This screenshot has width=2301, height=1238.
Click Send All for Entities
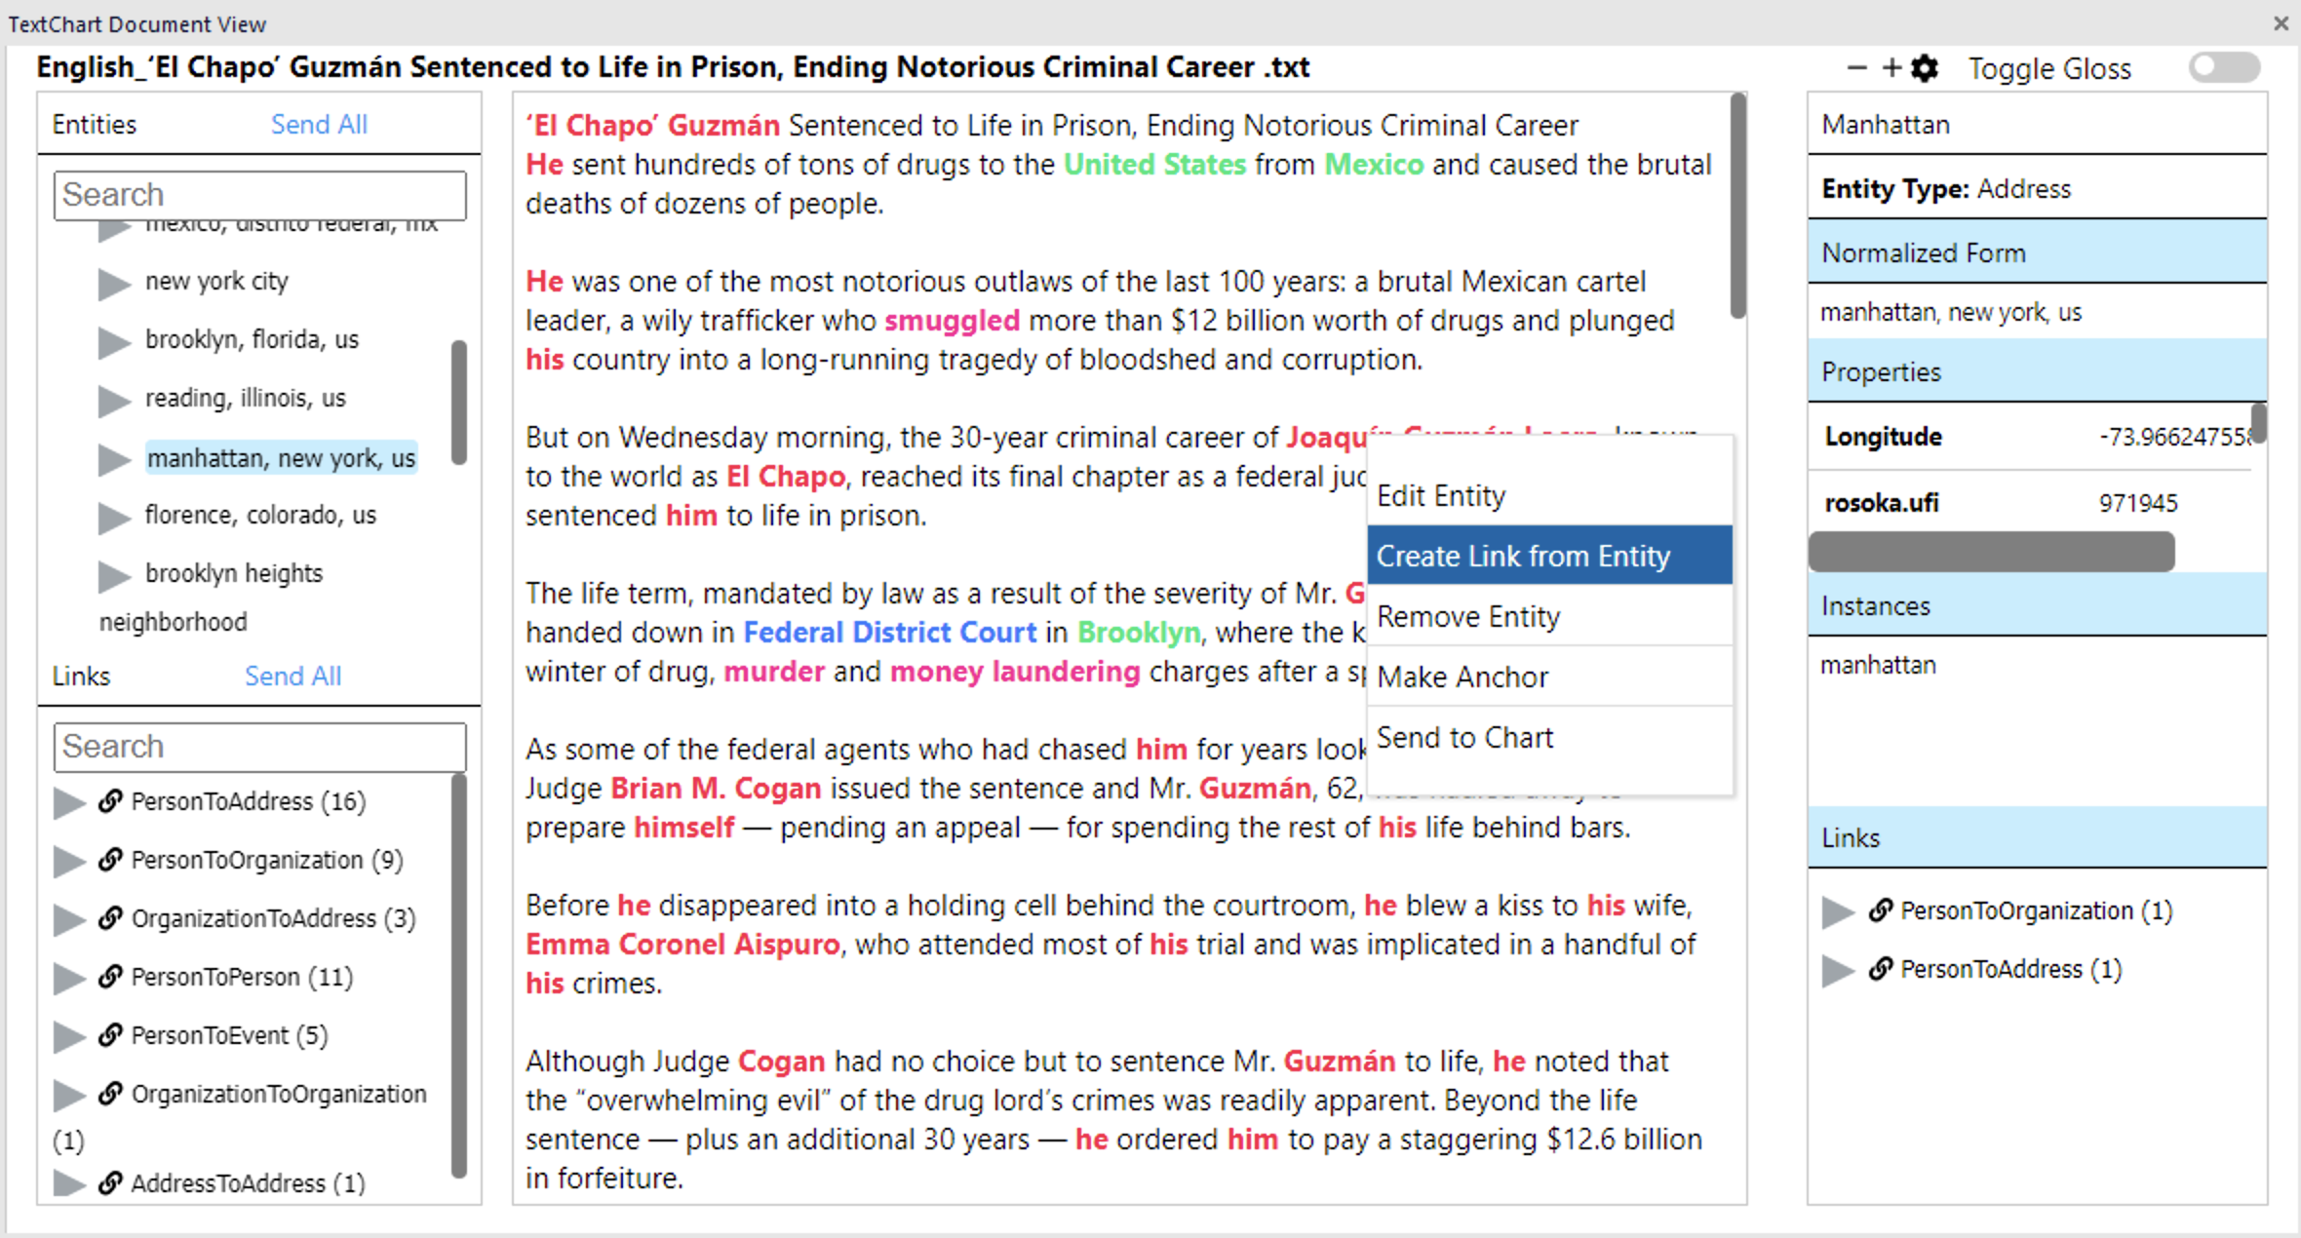click(x=319, y=125)
